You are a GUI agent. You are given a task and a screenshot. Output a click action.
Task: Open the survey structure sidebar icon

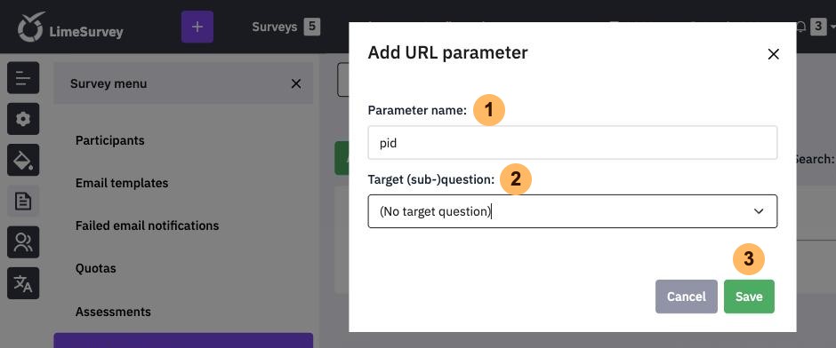[x=23, y=78]
